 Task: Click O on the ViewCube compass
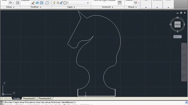171,24
